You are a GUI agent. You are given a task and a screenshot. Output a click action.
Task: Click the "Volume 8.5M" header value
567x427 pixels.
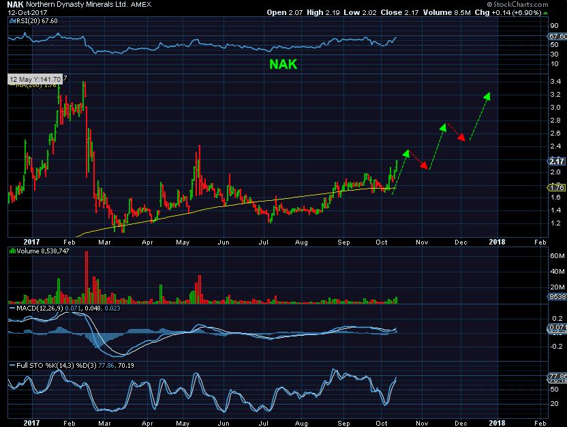447,12
